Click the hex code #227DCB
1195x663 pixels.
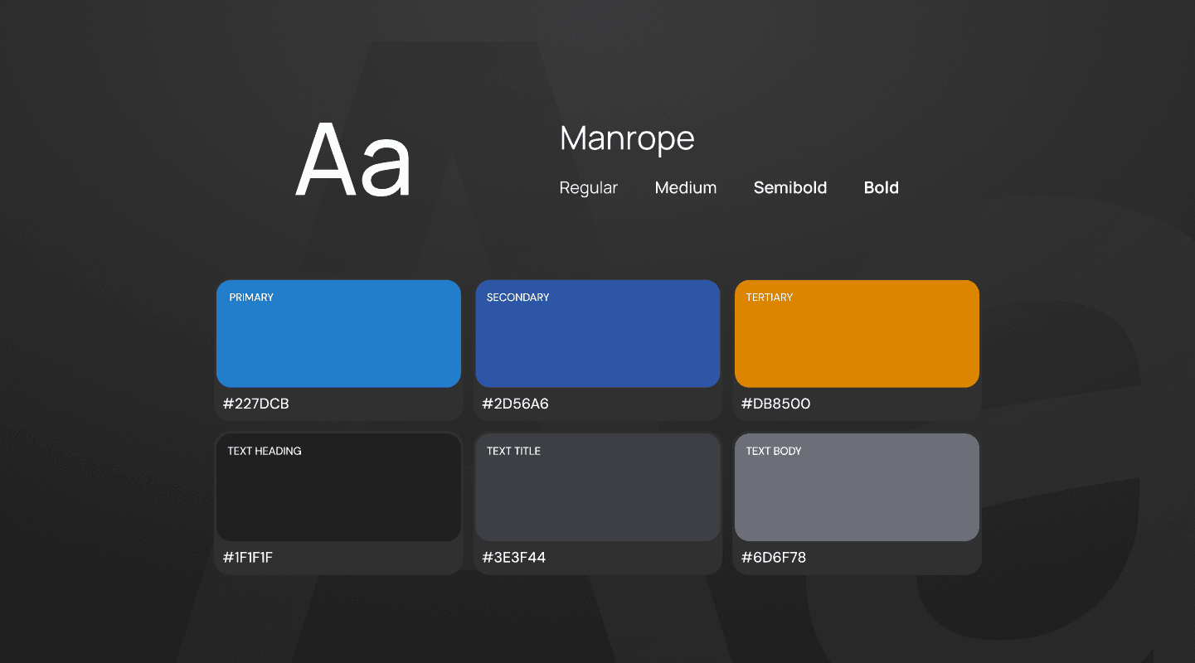(x=256, y=404)
